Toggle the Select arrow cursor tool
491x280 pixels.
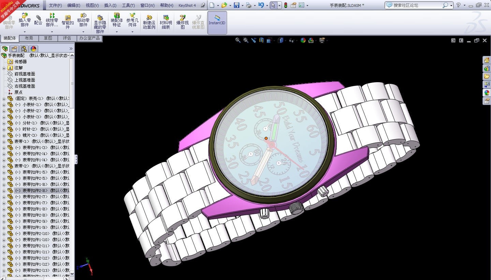(x=273, y=5)
